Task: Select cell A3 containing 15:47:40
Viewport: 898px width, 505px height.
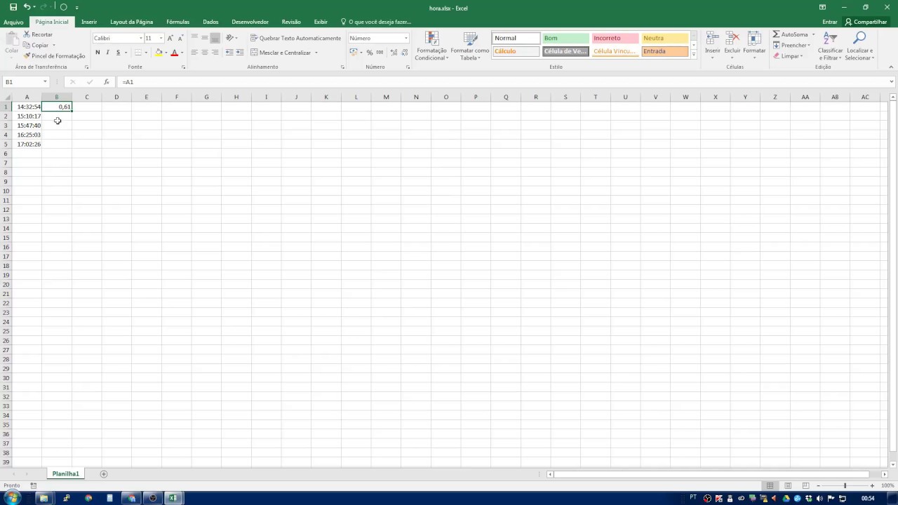Action: tap(27, 126)
